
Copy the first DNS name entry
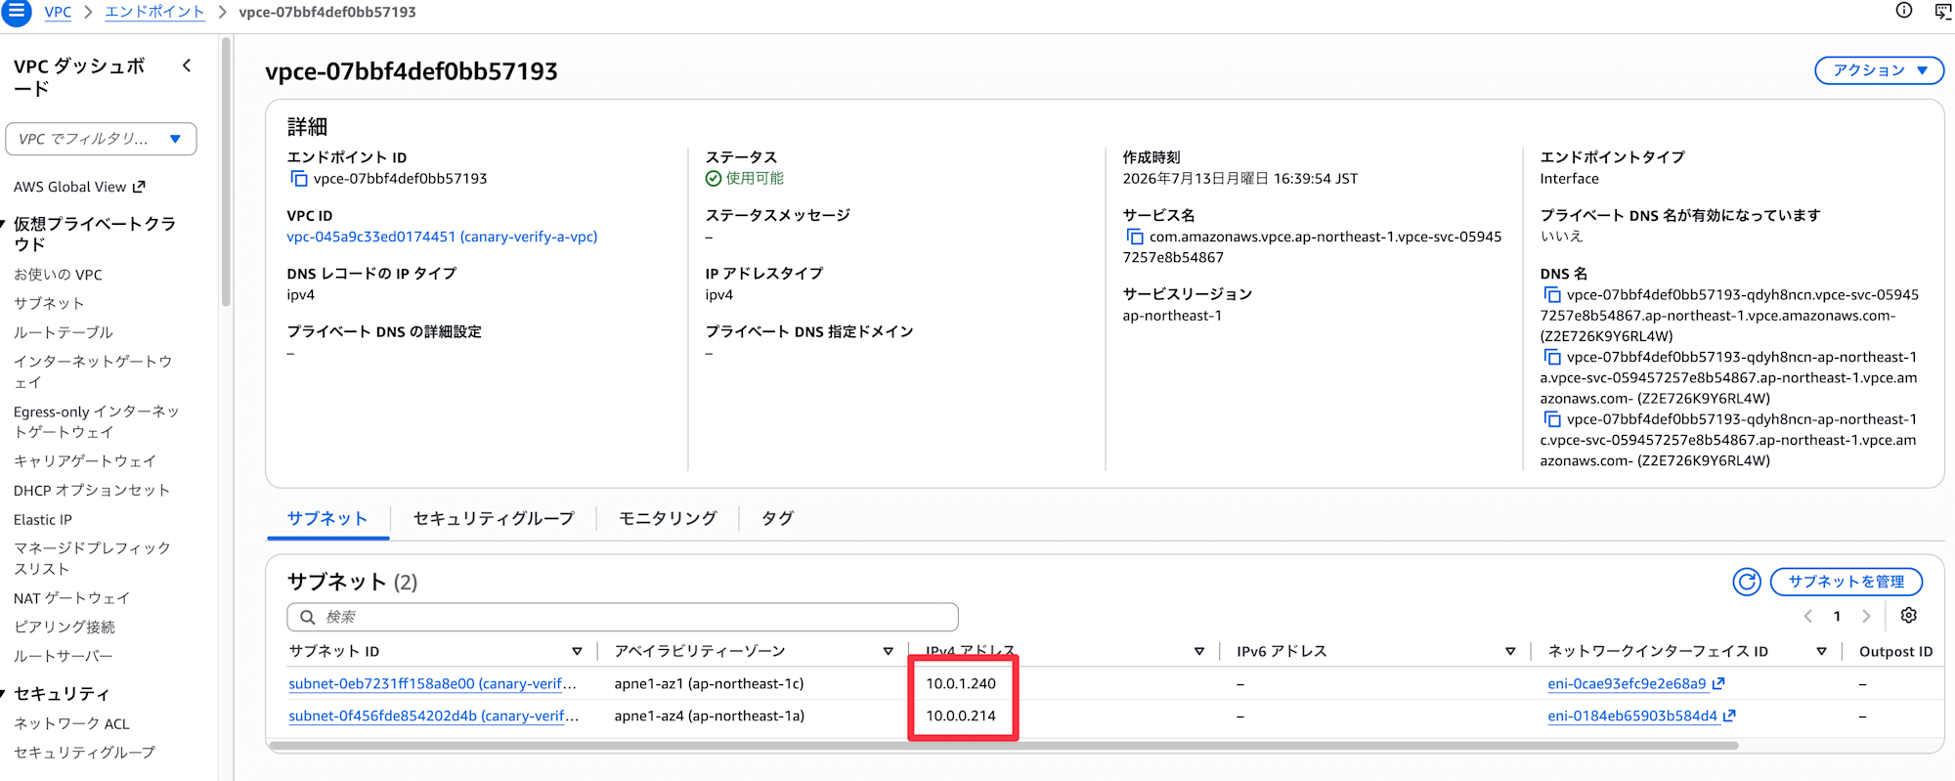[x=1551, y=294]
